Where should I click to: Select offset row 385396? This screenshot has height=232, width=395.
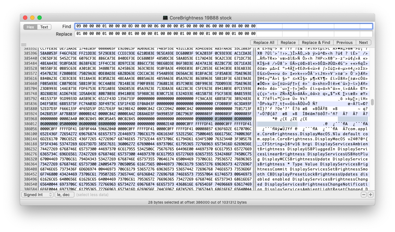tap(31, 54)
